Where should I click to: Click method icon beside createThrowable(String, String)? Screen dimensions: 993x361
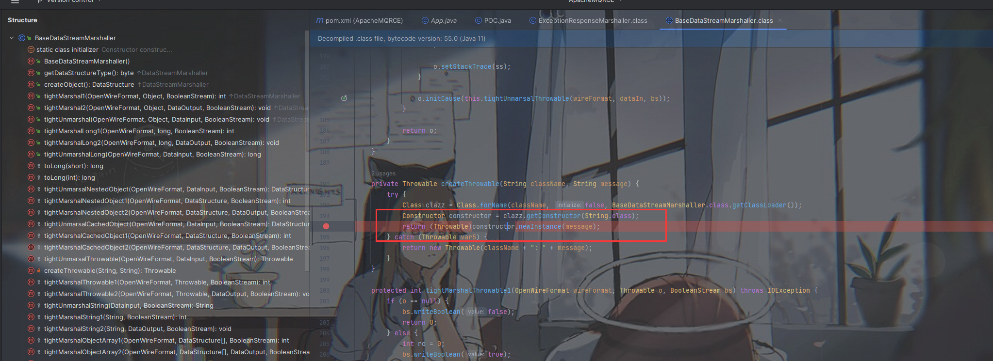pyautogui.click(x=31, y=270)
